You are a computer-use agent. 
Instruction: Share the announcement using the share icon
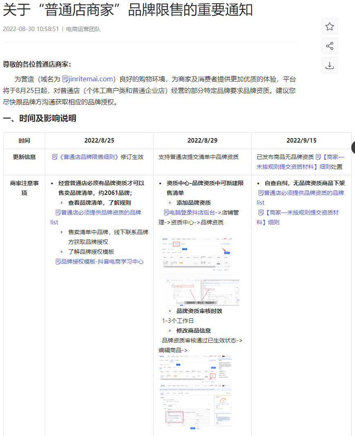click(329, 46)
